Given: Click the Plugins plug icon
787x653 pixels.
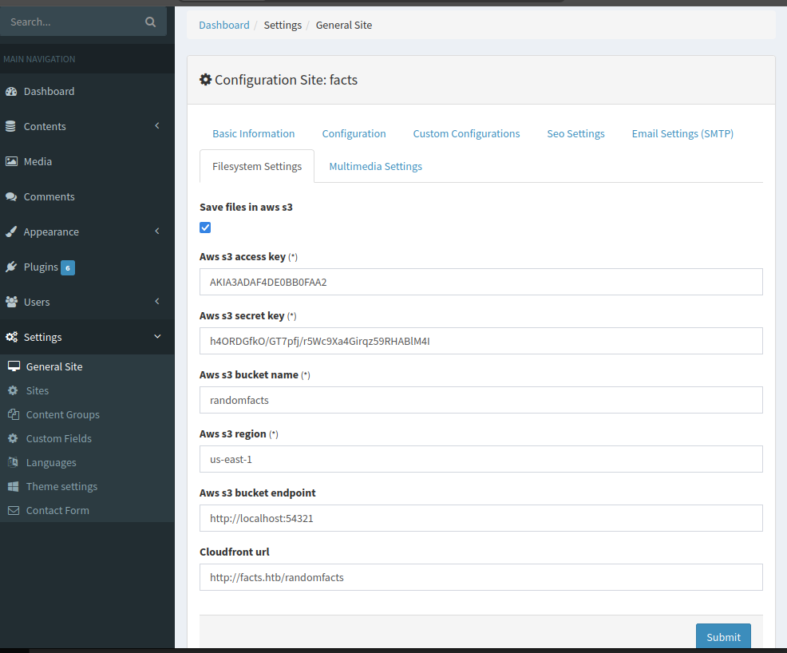Looking at the screenshot, I should pyautogui.click(x=11, y=267).
